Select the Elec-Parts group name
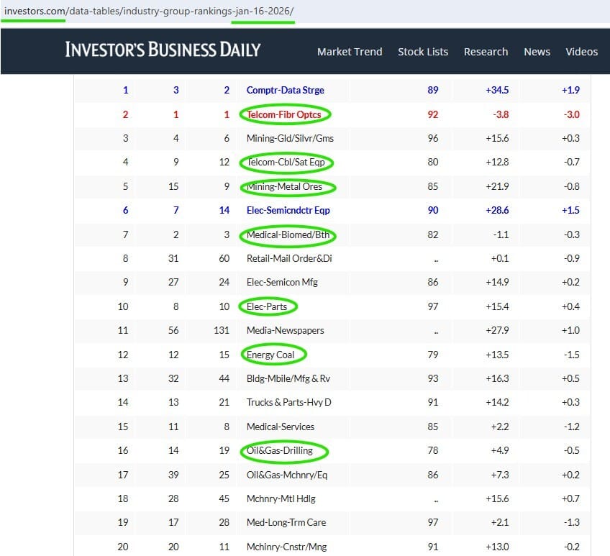Viewport: 610px width, 556px height. click(x=266, y=307)
